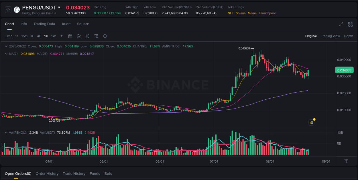This screenshot has width=358, height=180.
Task: Collapse the OHLC data row with its chevron
Action: pyautogui.click(x=6, y=46)
